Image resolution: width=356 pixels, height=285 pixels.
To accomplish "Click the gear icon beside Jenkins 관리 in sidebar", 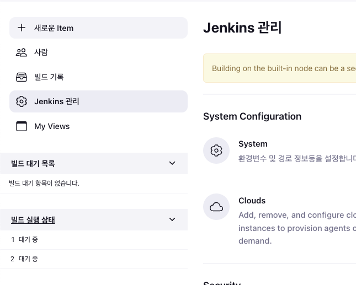I will pyautogui.click(x=22, y=101).
